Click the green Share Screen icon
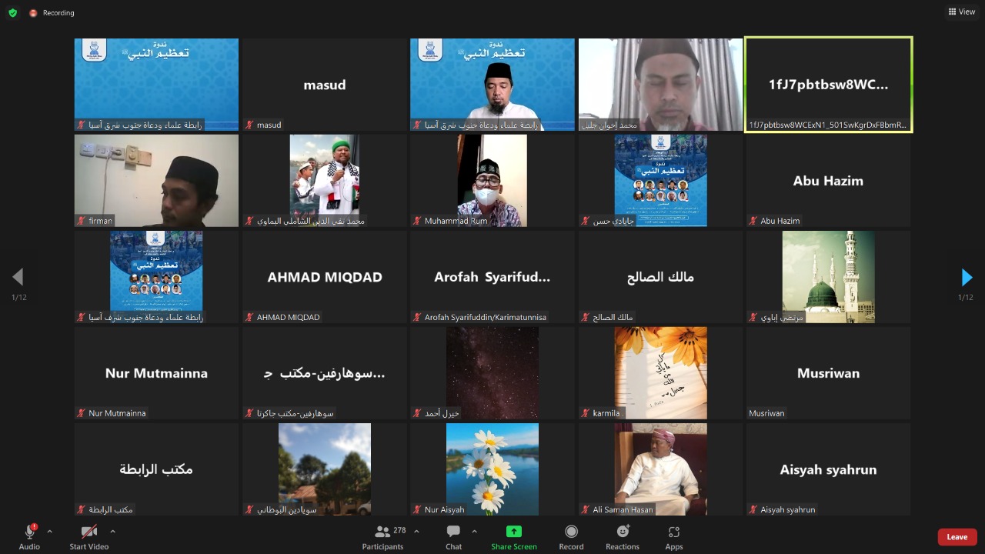Viewport: 985px width, 554px height. 513,532
